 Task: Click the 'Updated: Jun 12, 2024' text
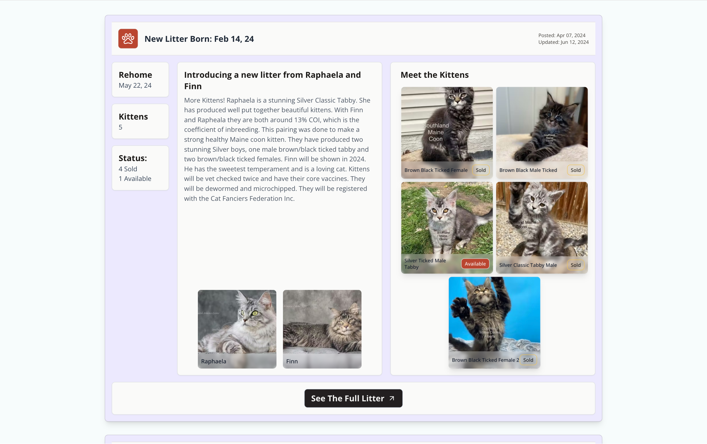click(563, 42)
